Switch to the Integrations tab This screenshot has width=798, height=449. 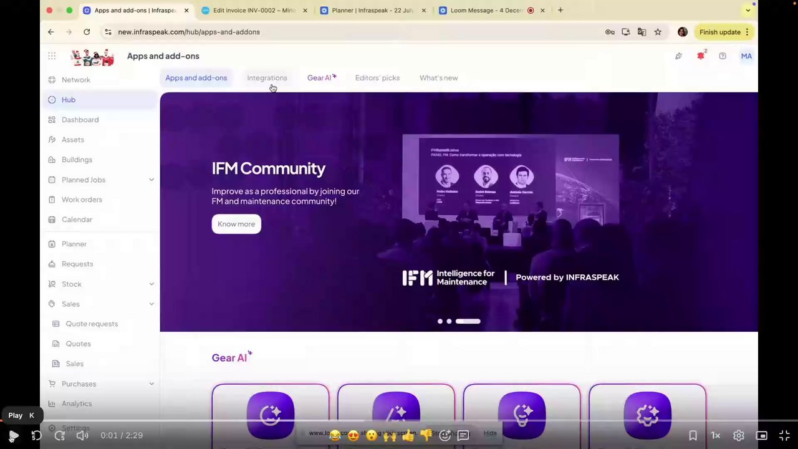[x=267, y=78]
